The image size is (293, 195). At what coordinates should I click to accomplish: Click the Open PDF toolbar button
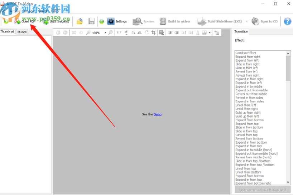(25, 22)
